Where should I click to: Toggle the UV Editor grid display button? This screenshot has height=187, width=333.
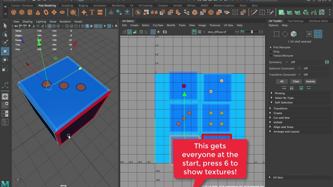coord(153,32)
